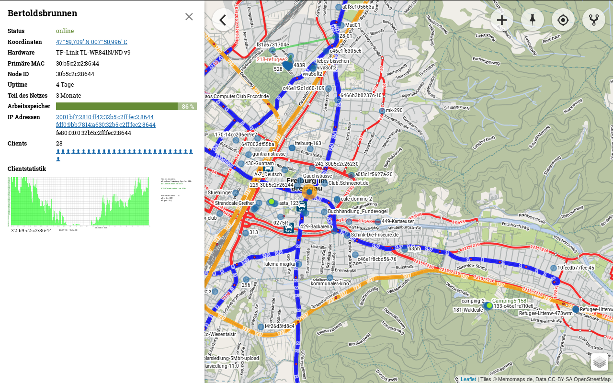Open the fdf0:9bb:7814 IPv6 address link
Screen dimensions: 613x383
point(106,124)
